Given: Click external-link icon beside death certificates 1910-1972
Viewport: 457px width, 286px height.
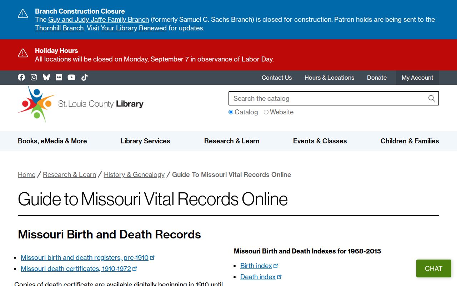Looking at the screenshot, I should (x=135, y=268).
